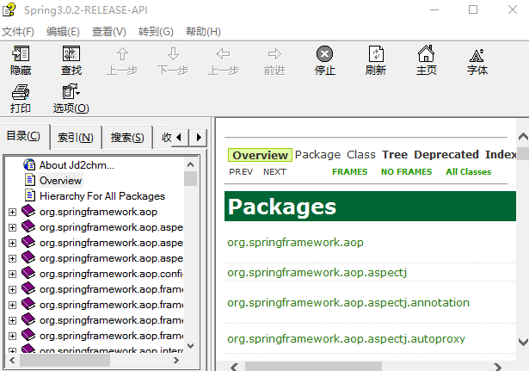The image size is (529, 371).
Task: Open the 选项 (Options) toolbar button
Action: pos(71,98)
